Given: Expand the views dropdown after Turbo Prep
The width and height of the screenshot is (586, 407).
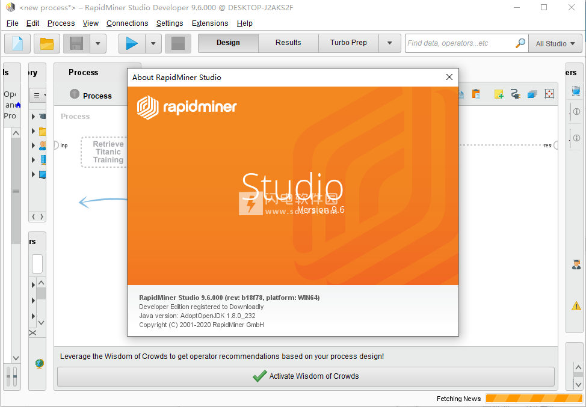Looking at the screenshot, I should (390, 43).
